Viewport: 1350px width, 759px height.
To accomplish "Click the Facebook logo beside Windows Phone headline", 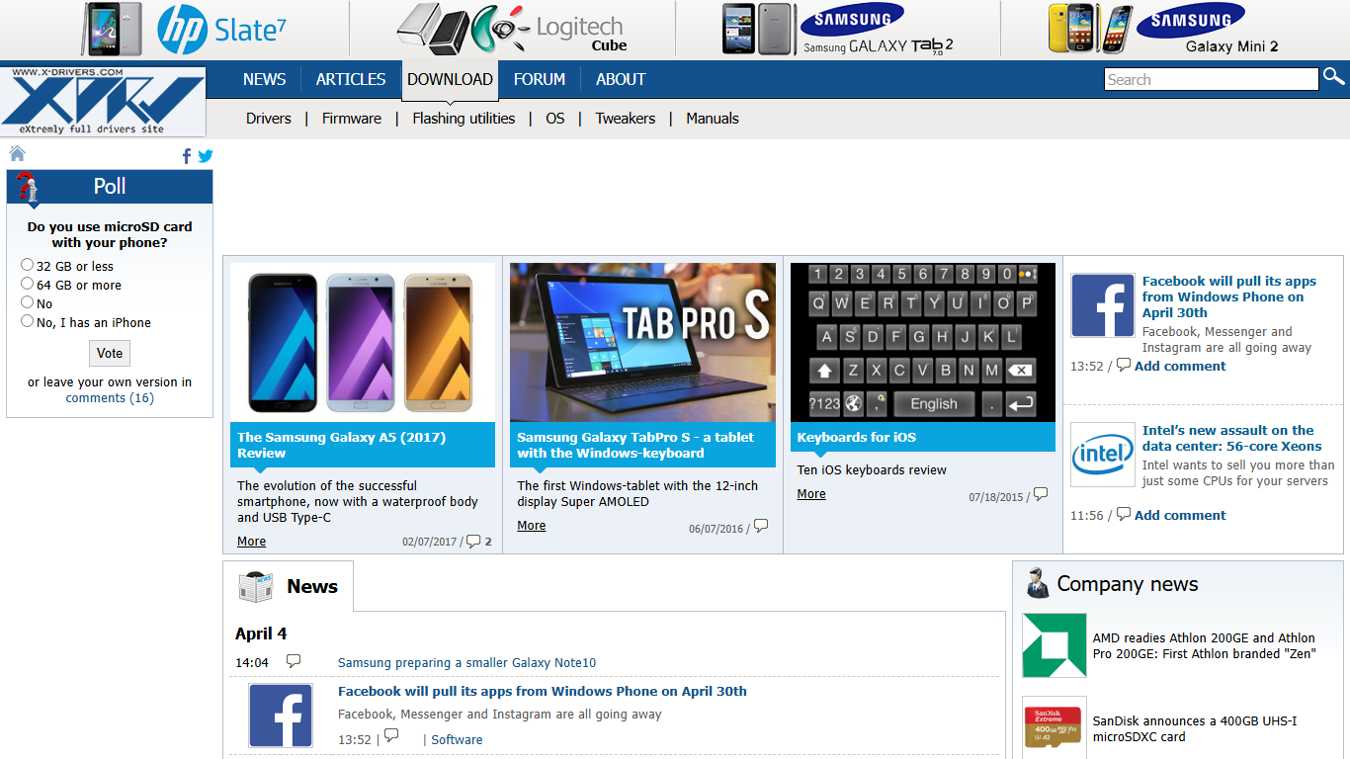I will click(1103, 305).
